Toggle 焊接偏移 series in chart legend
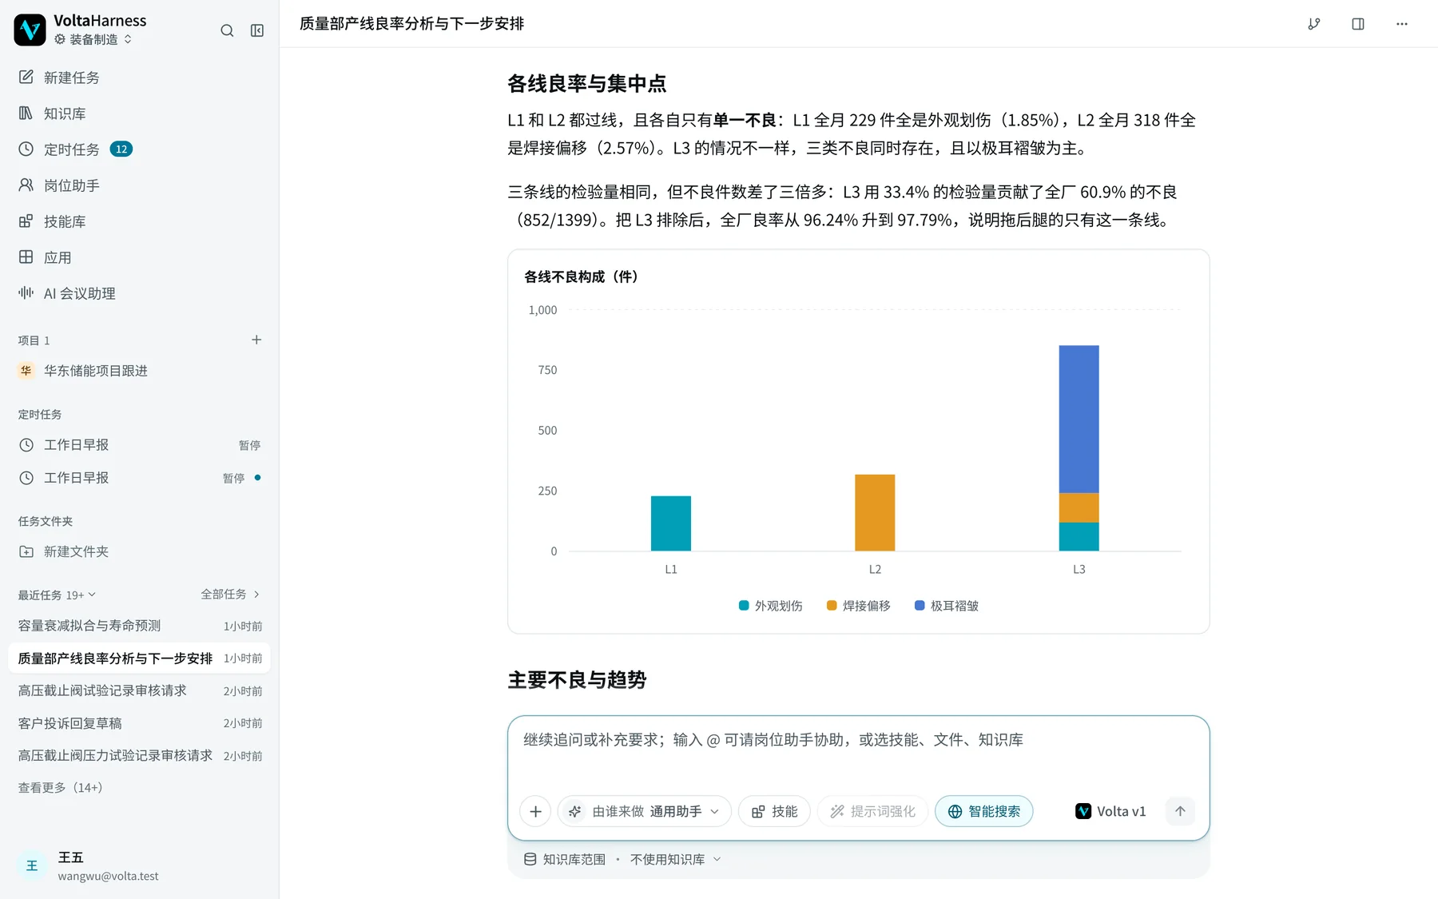The height and width of the screenshot is (899, 1438). (859, 606)
